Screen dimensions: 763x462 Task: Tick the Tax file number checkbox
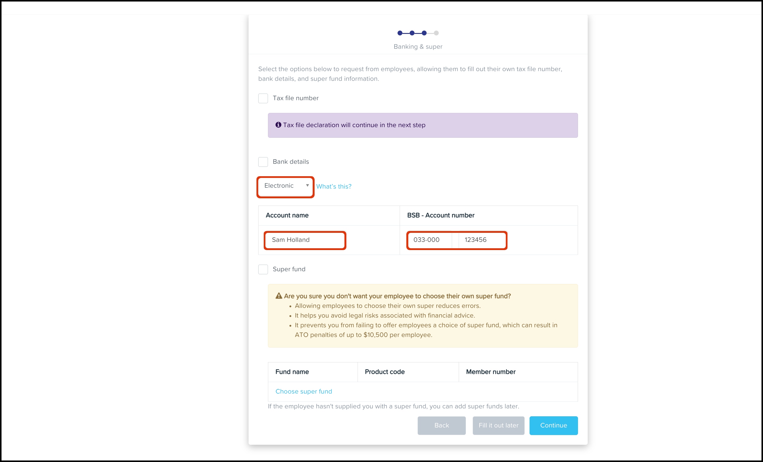tap(263, 98)
